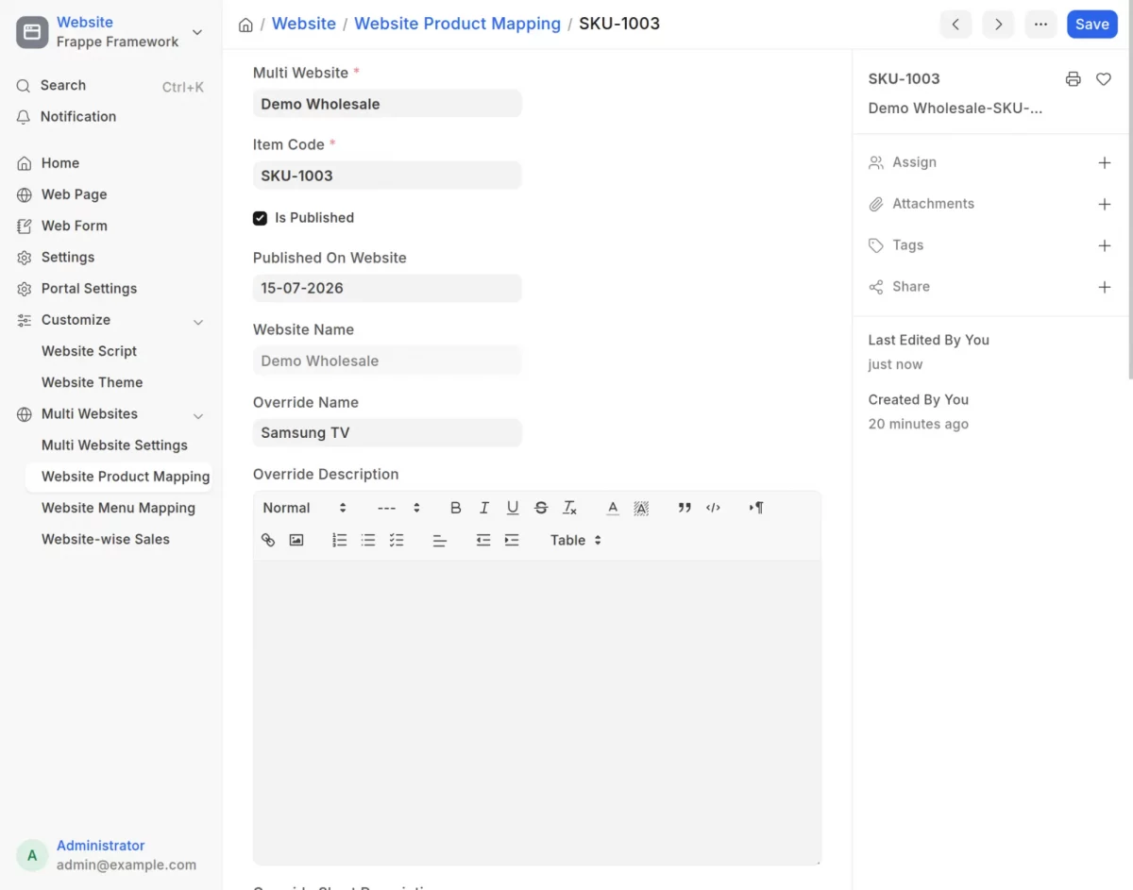The height and width of the screenshot is (890, 1133).
Task: Open the Normal heading style dropdown
Action: tap(305, 508)
